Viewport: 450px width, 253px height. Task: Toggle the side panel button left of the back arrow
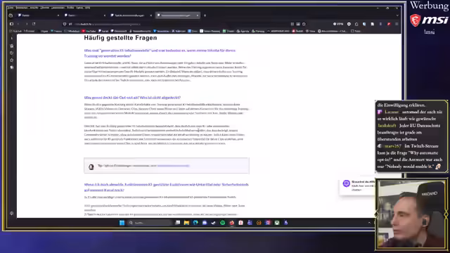pyautogui.click(x=11, y=24)
